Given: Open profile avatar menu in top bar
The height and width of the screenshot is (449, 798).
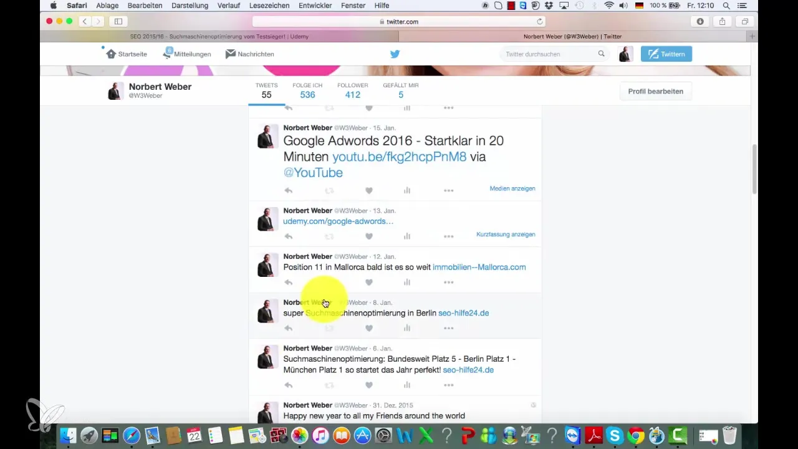Looking at the screenshot, I should 625,54.
